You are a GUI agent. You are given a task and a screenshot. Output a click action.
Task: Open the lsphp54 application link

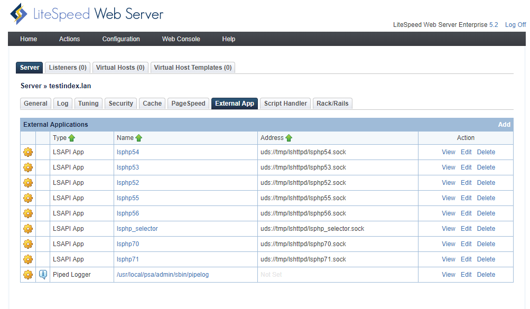tap(128, 152)
